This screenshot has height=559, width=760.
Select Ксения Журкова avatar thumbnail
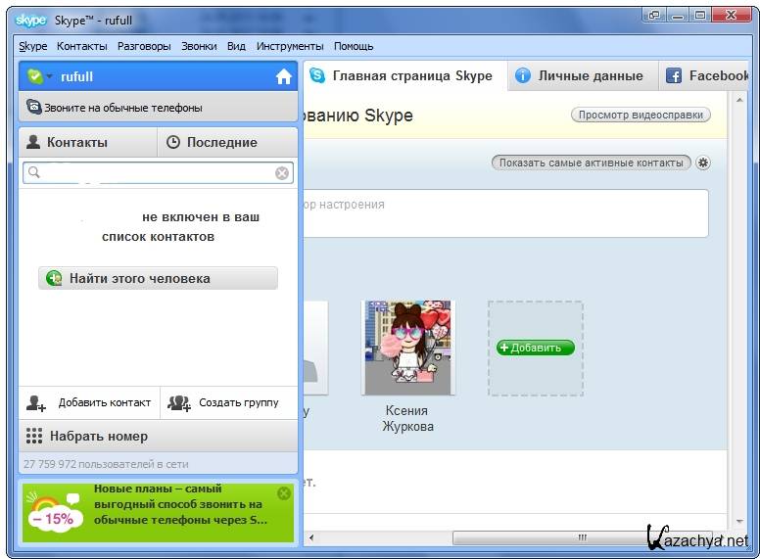(407, 348)
